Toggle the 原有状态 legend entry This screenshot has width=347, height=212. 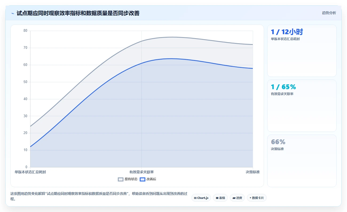click(128, 179)
